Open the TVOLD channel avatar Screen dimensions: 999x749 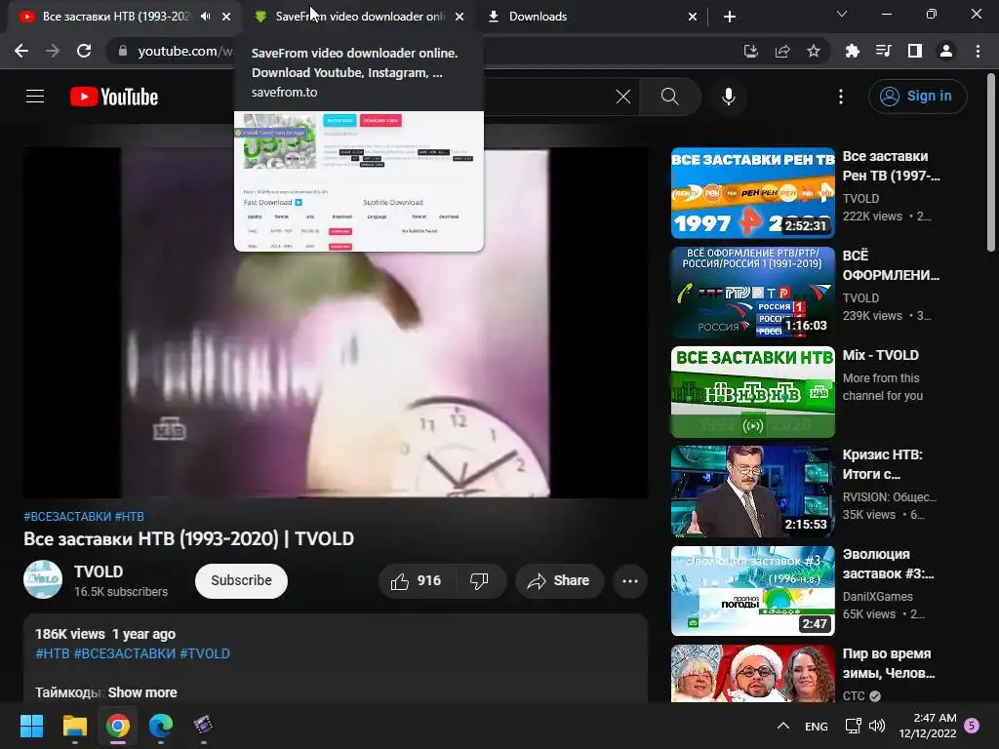(x=43, y=579)
